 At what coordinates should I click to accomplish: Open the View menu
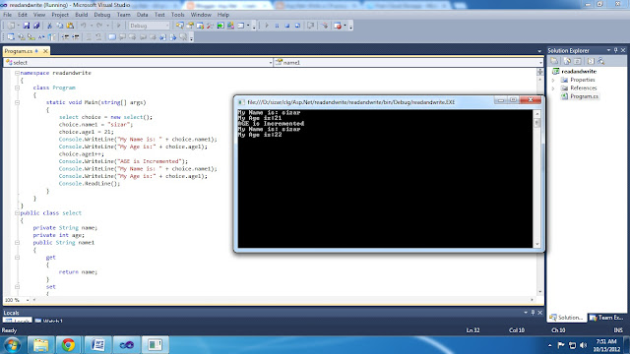39,15
